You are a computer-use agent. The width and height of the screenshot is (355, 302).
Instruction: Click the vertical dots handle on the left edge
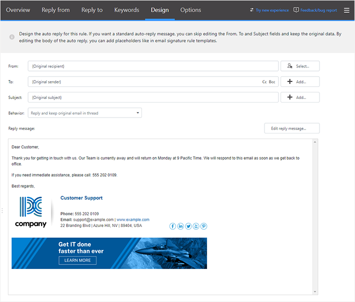point(2,210)
